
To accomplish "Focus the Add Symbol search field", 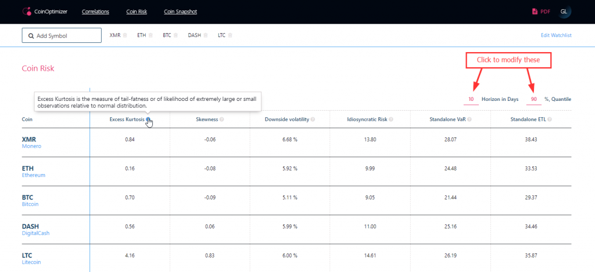I will [62, 35].
